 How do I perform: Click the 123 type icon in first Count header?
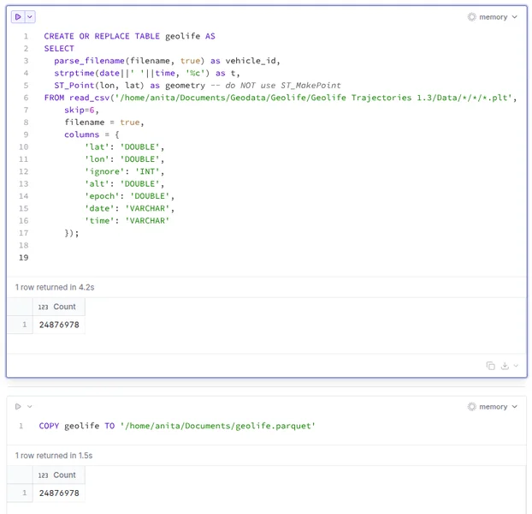43,307
